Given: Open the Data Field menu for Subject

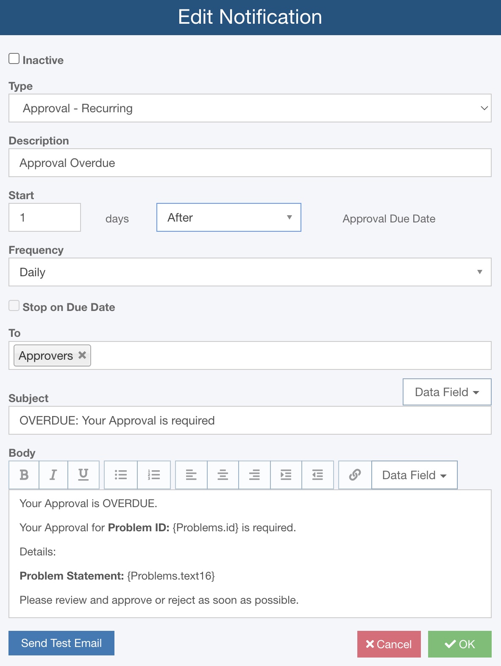Looking at the screenshot, I should click(446, 392).
